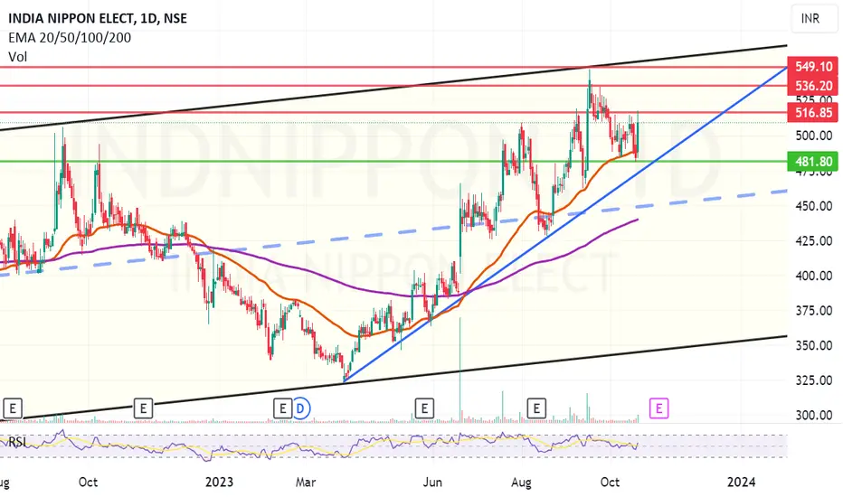Click the 425.00 price axis value
843x497 pixels.
813,241
